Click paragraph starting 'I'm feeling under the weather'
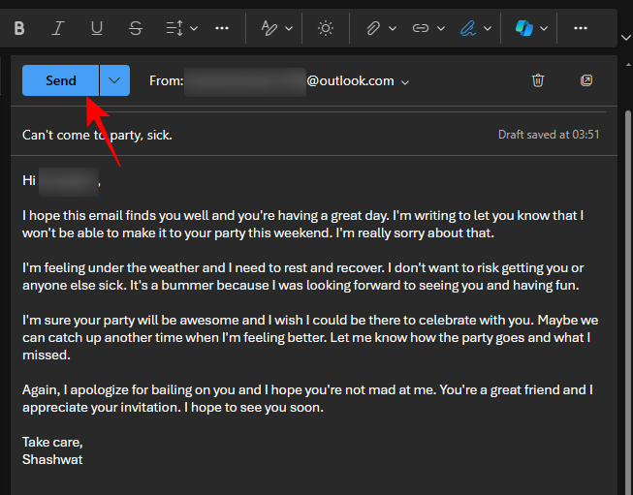The image size is (633, 495). click(x=302, y=276)
